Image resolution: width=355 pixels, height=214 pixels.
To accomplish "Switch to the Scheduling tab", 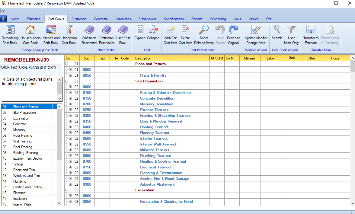I will [x=218, y=19].
